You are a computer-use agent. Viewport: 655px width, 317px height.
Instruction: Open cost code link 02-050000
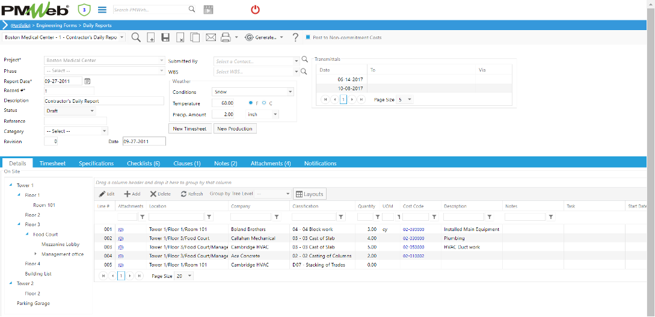414,247
